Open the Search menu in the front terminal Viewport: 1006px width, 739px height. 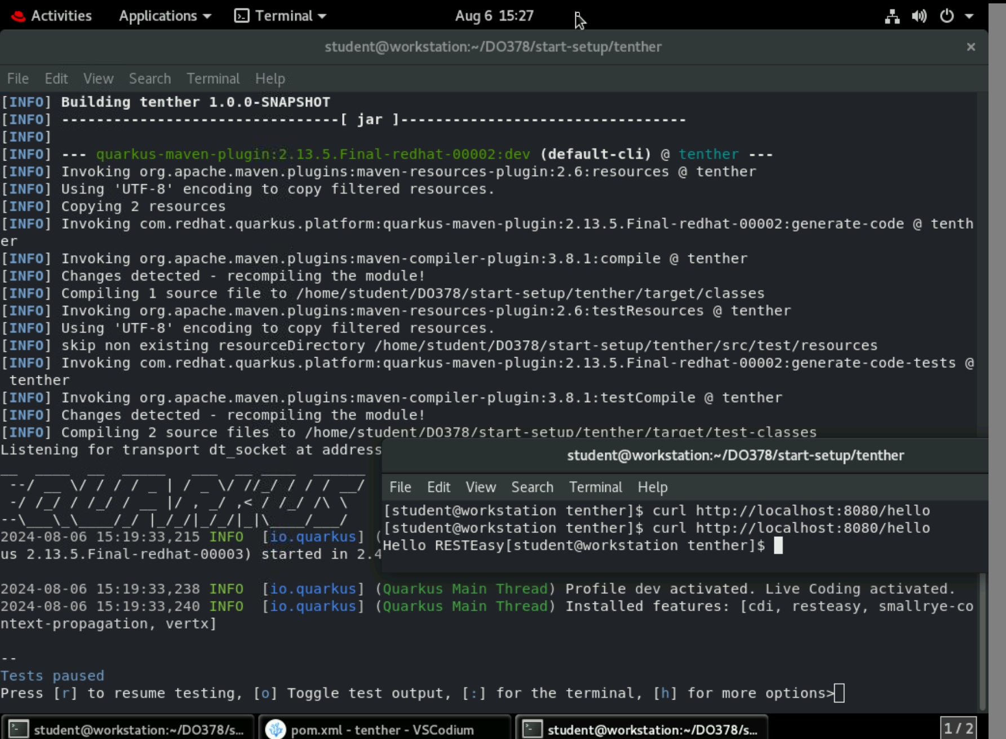(532, 487)
